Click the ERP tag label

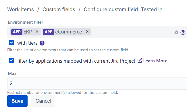(x=28, y=32)
